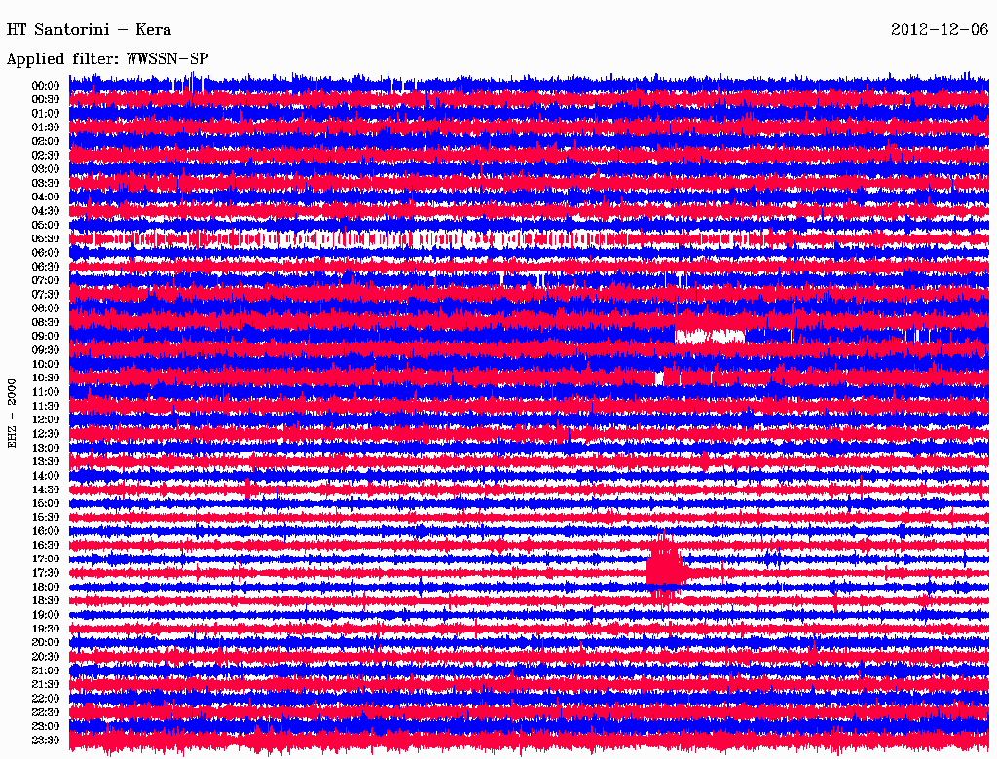Click the vertical EHZ axis label
The image size is (997, 759).
[x=13, y=414]
